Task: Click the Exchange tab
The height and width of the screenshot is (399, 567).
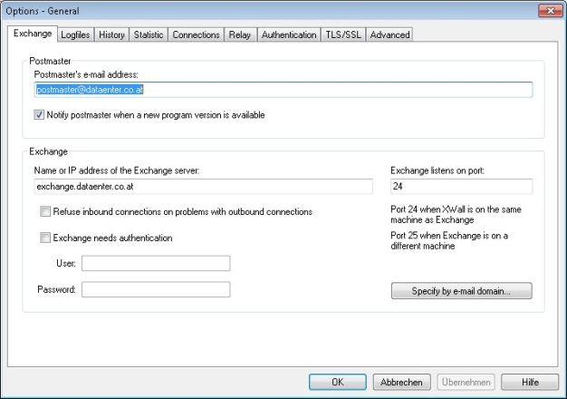Action: (33, 34)
